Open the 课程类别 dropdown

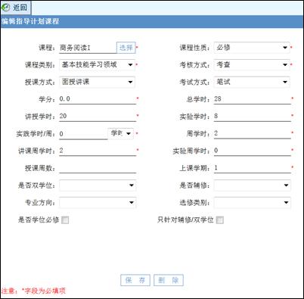click(98, 65)
